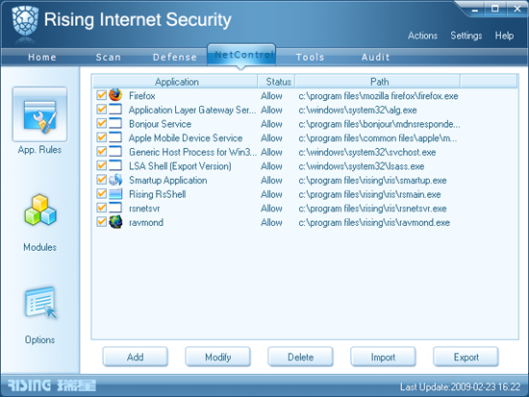Select the ravmond globe icon

115,222
